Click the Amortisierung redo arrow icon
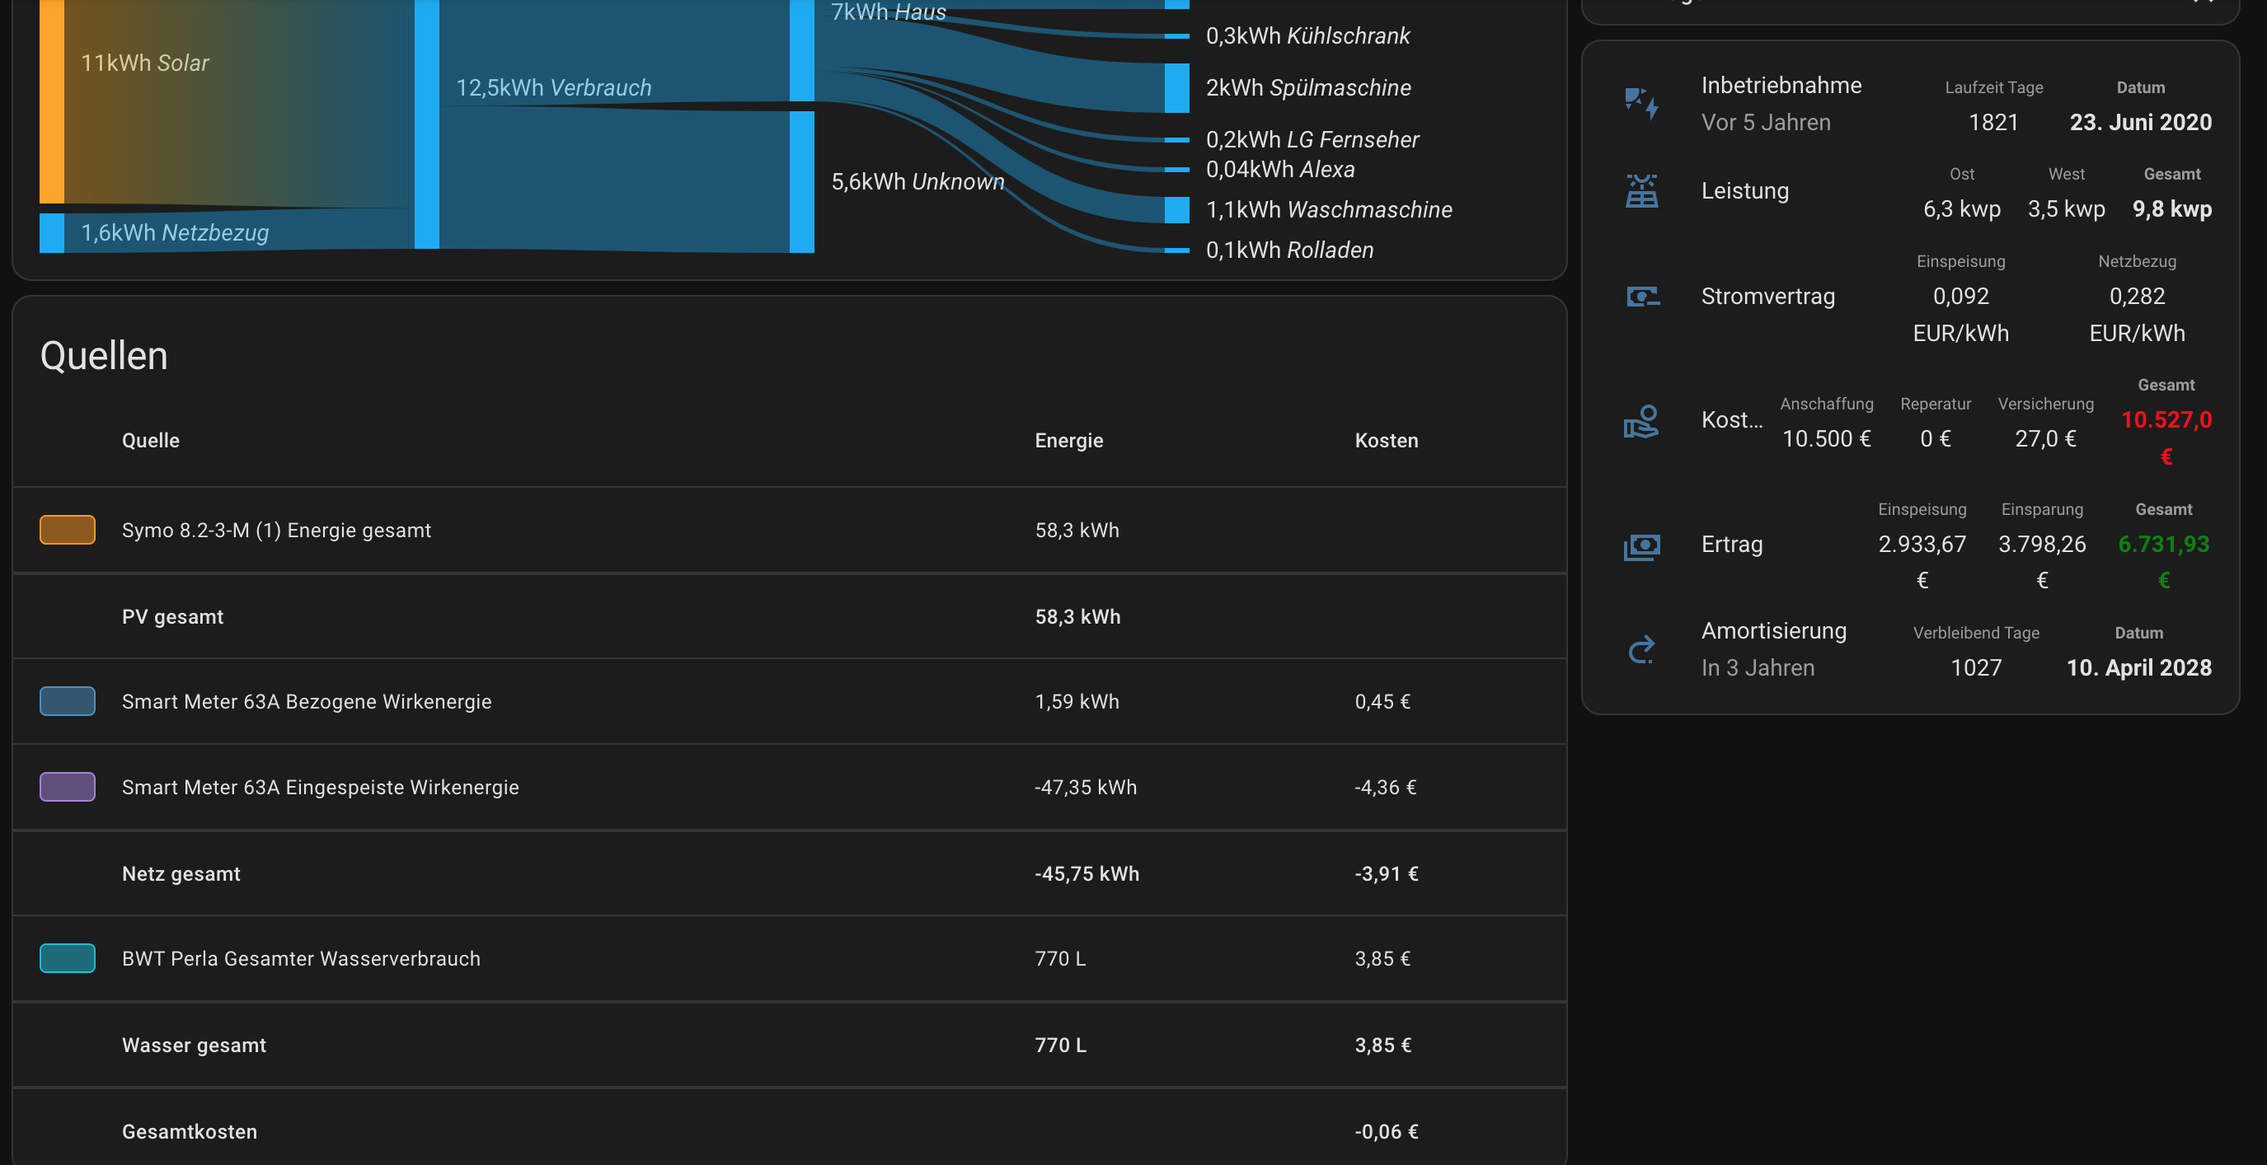This screenshot has width=2267, height=1165. point(1641,650)
